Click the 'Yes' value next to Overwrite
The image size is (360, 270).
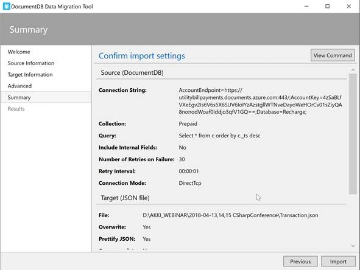[146, 227]
